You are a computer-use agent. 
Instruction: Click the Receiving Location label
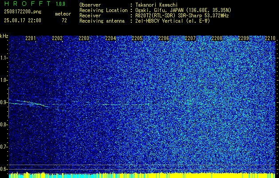tap(103, 10)
